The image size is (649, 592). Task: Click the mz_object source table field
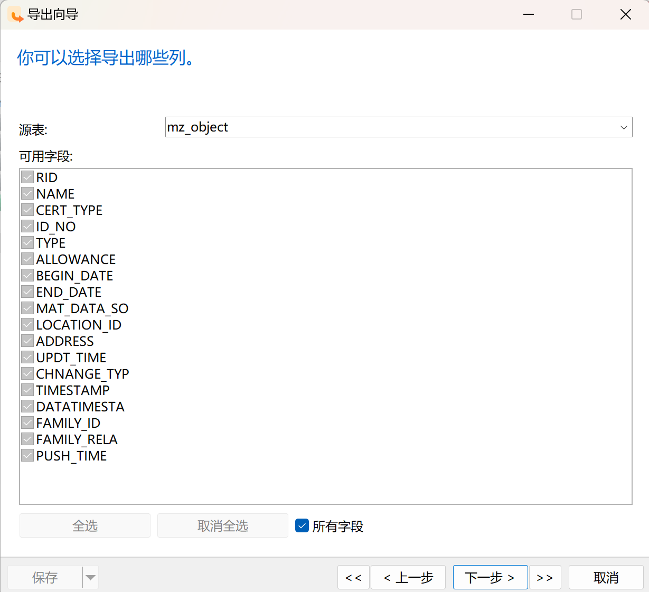(x=399, y=127)
